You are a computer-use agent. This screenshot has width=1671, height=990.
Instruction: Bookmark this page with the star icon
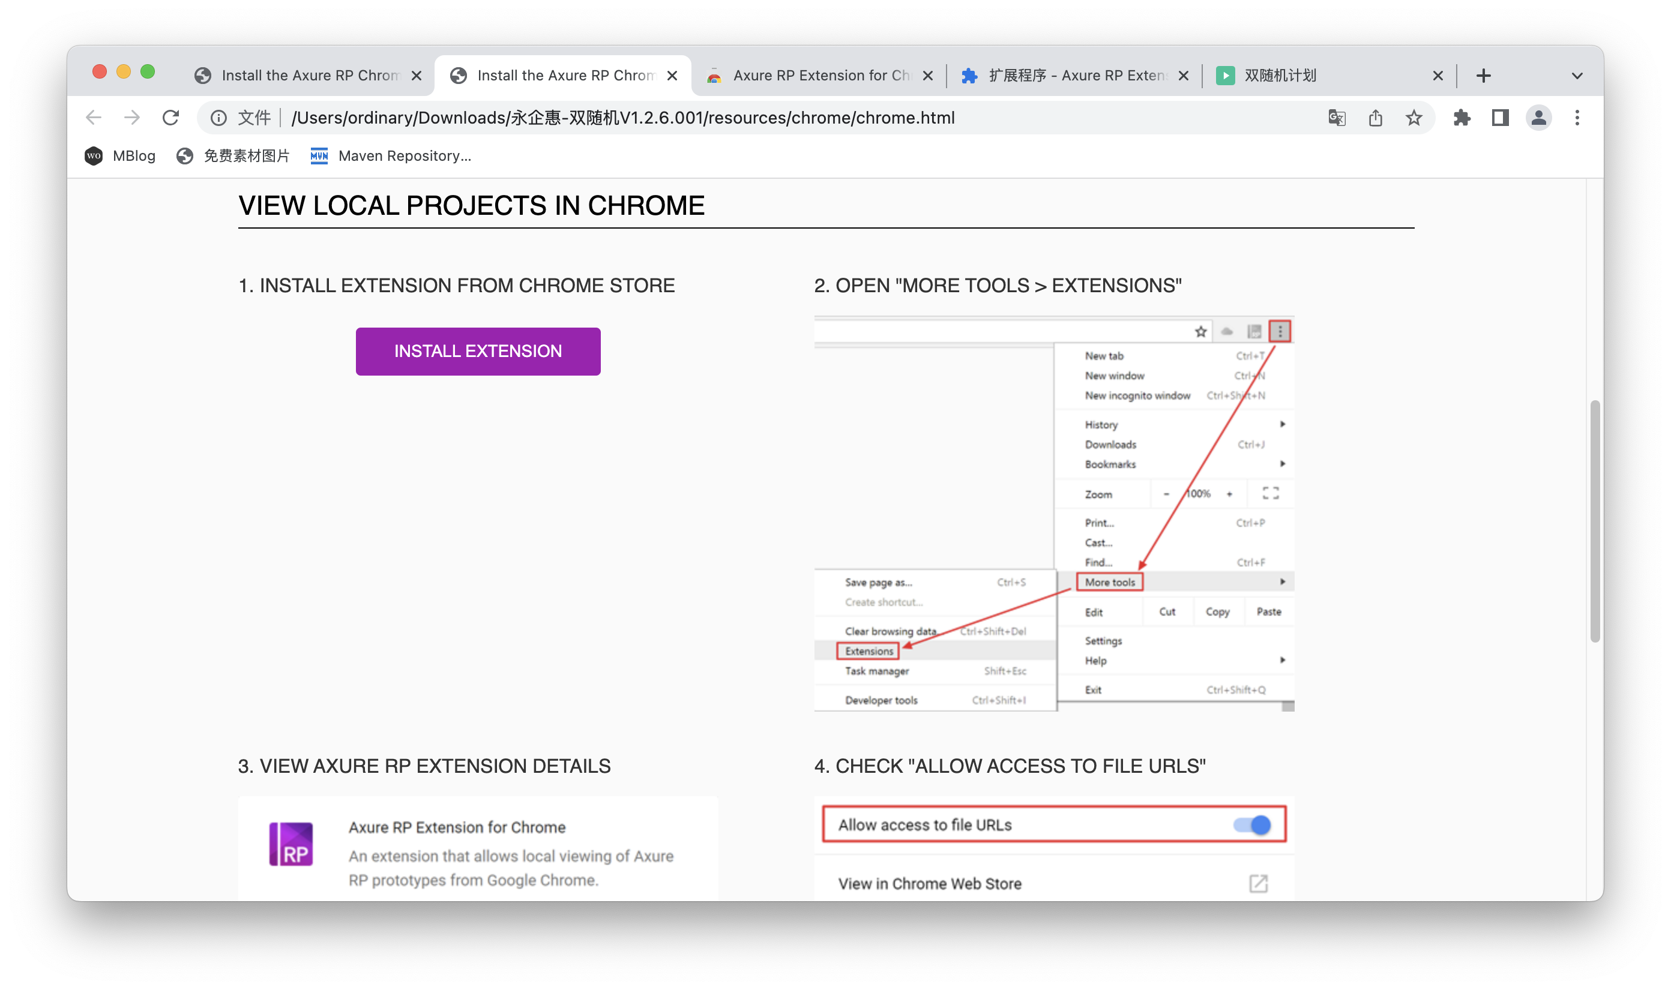pos(1414,118)
